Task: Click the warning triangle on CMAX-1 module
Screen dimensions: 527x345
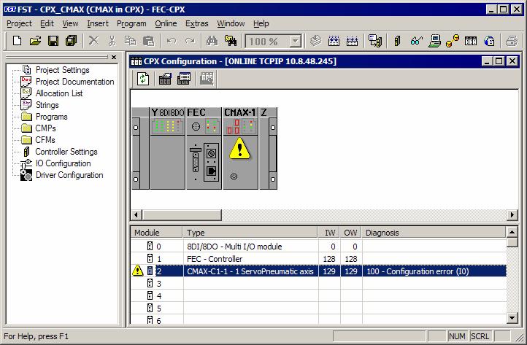Action: point(239,148)
